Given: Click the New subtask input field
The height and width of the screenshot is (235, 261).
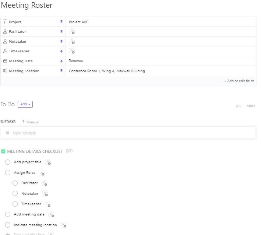Looking at the screenshot, I should [128, 133].
